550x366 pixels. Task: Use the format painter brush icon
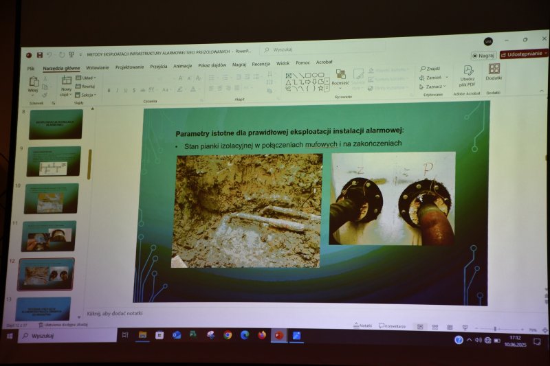click(x=45, y=95)
